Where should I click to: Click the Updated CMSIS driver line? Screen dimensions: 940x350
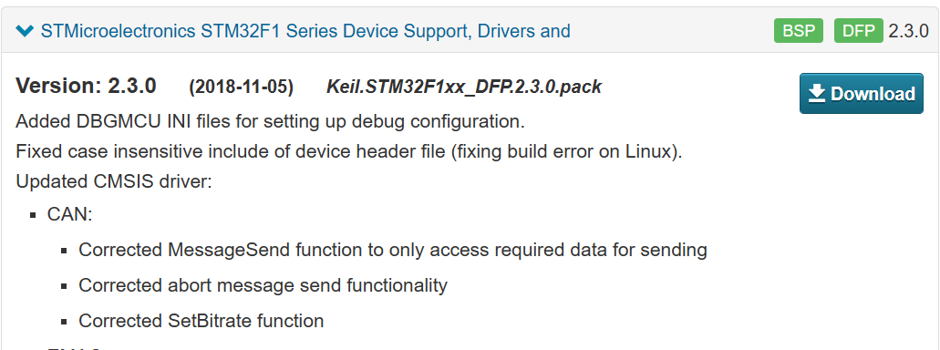114,181
